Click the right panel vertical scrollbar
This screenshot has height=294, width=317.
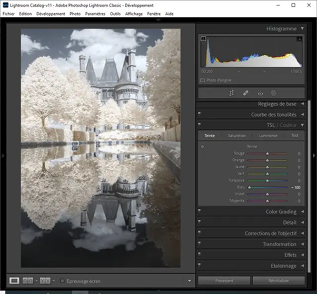click(309, 186)
